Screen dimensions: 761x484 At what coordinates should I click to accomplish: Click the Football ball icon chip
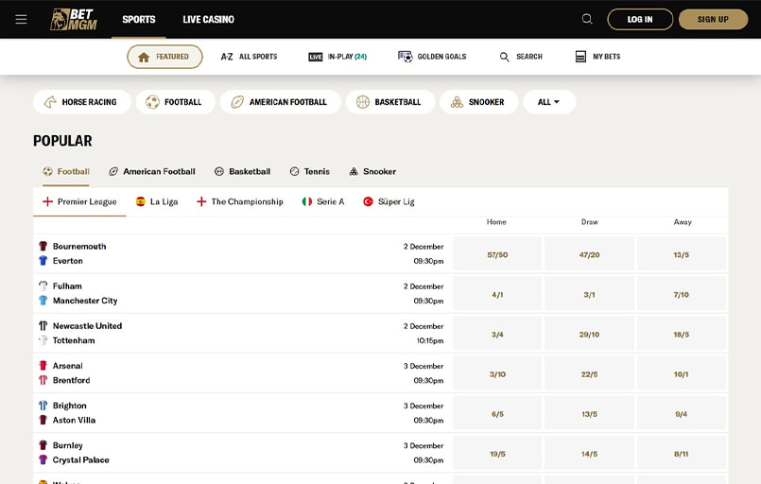tap(152, 102)
